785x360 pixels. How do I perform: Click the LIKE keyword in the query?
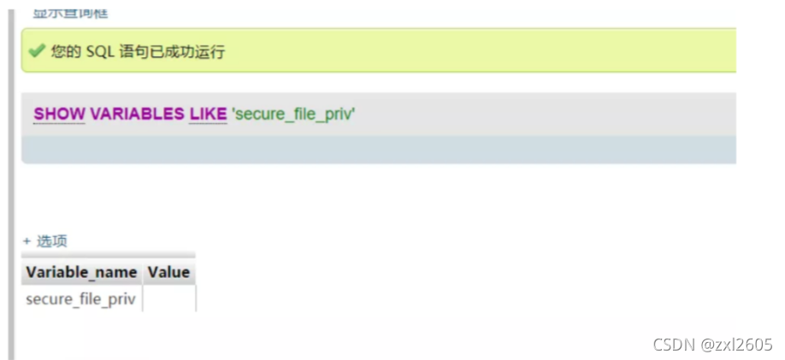tap(208, 115)
